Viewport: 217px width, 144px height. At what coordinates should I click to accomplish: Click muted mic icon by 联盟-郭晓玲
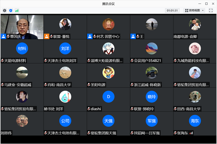coord(132,109)
